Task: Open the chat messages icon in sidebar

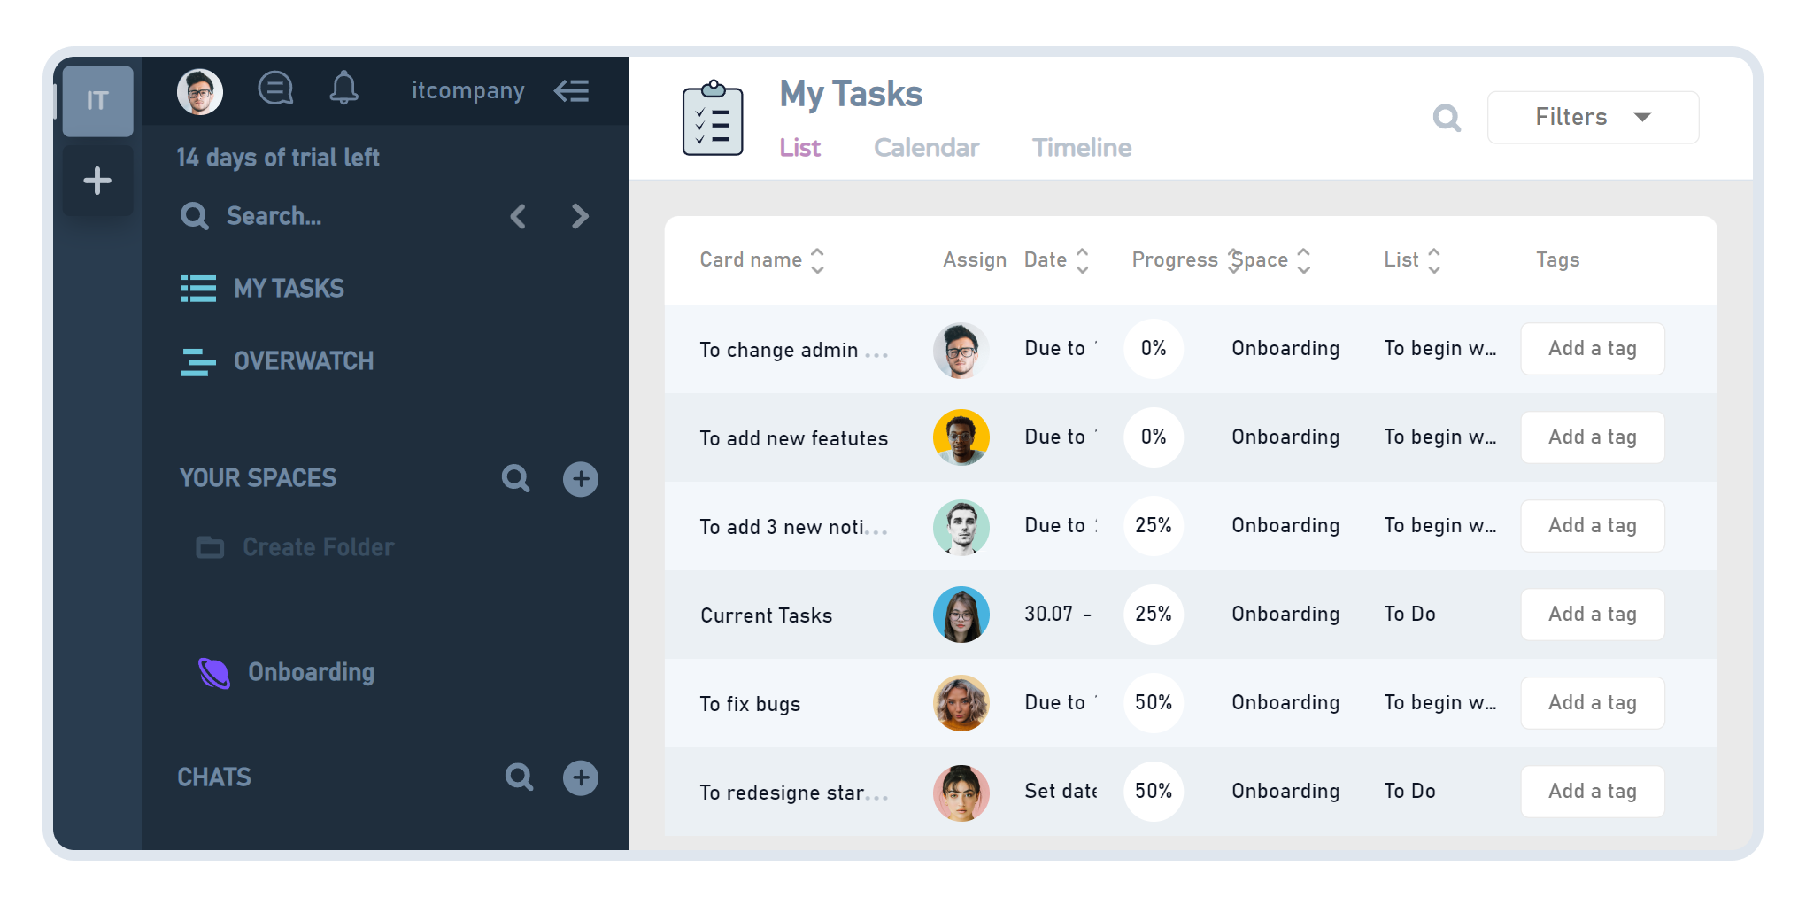Action: (x=275, y=88)
